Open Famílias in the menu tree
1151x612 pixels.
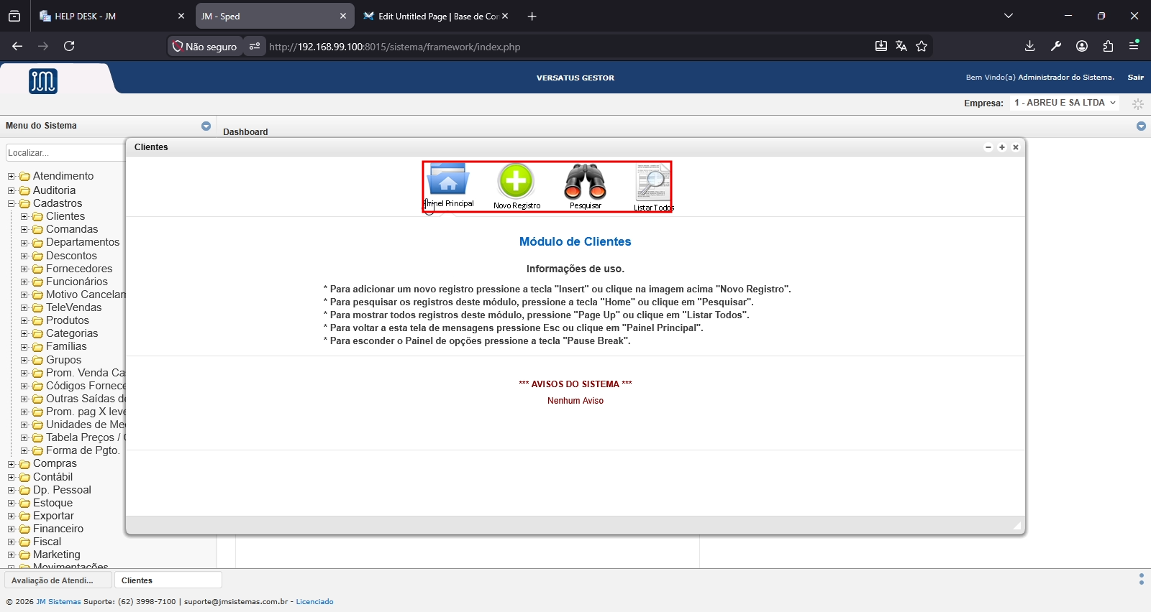pos(66,346)
